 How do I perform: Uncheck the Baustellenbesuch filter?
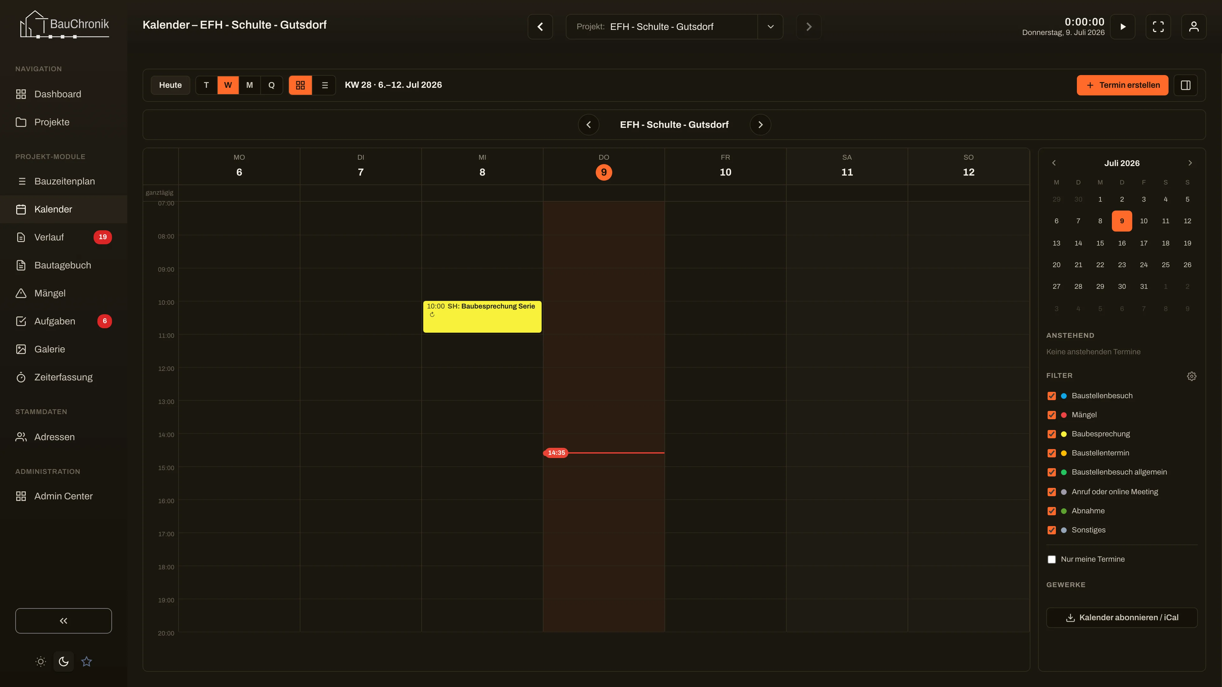tap(1052, 396)
